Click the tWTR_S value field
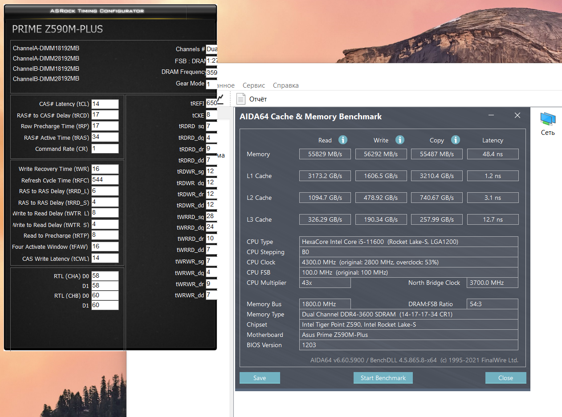 [x=105, y=224]
